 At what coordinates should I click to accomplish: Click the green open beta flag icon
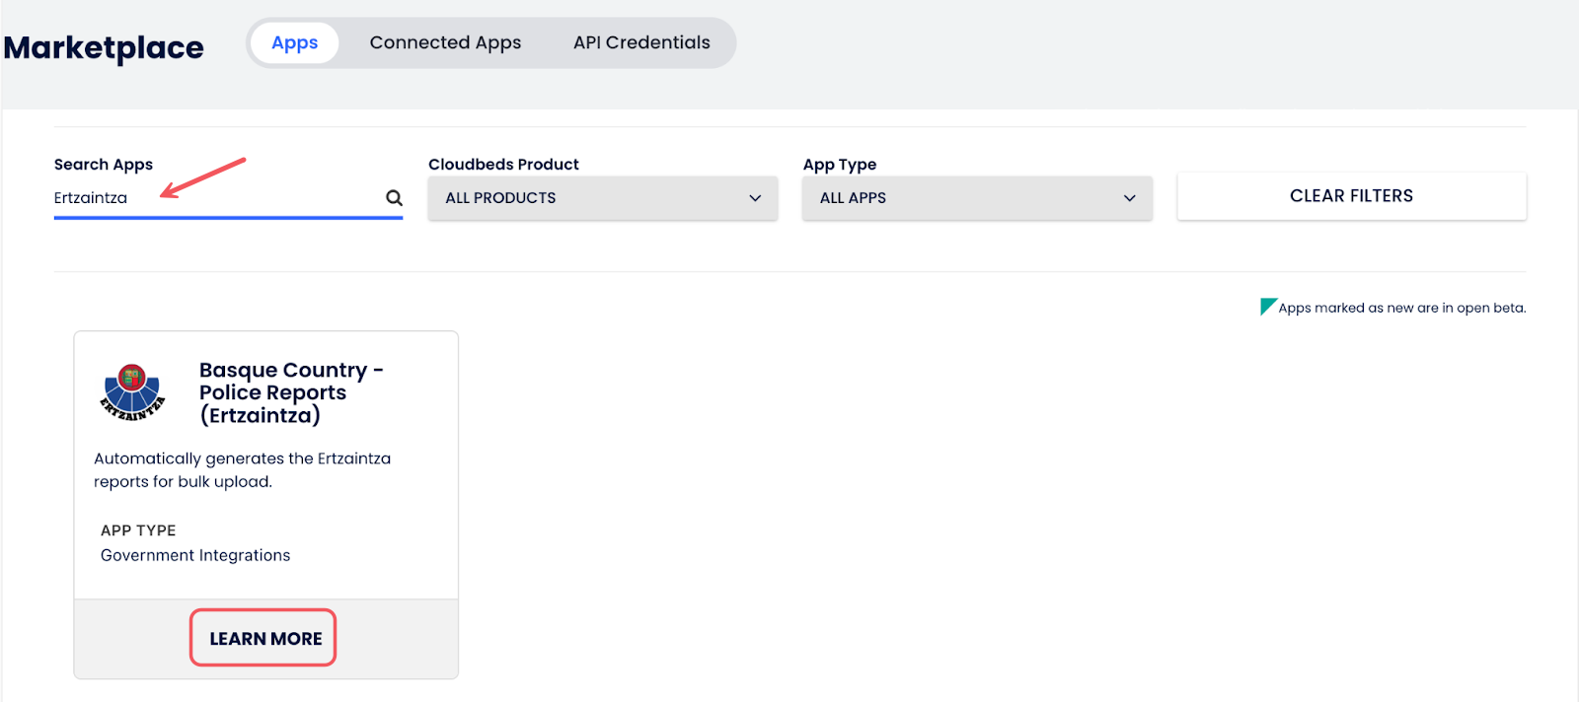[x=1268, y=307]
